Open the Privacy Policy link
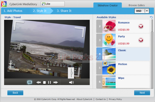This screenshot has width=155, height=102. [x=115, y=99]
